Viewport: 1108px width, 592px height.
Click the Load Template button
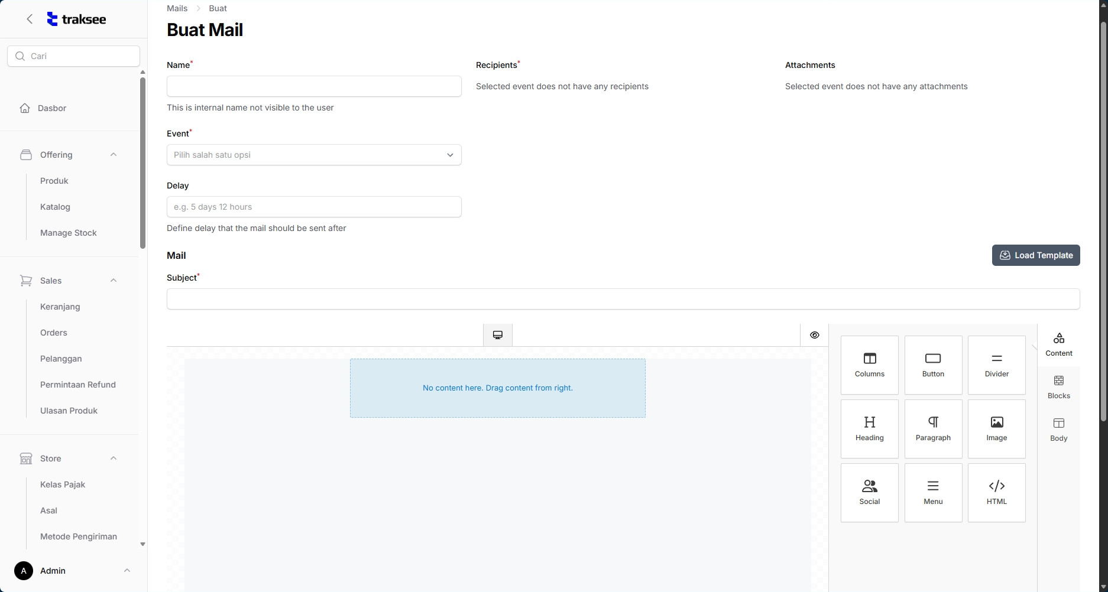pos(1036,255)
